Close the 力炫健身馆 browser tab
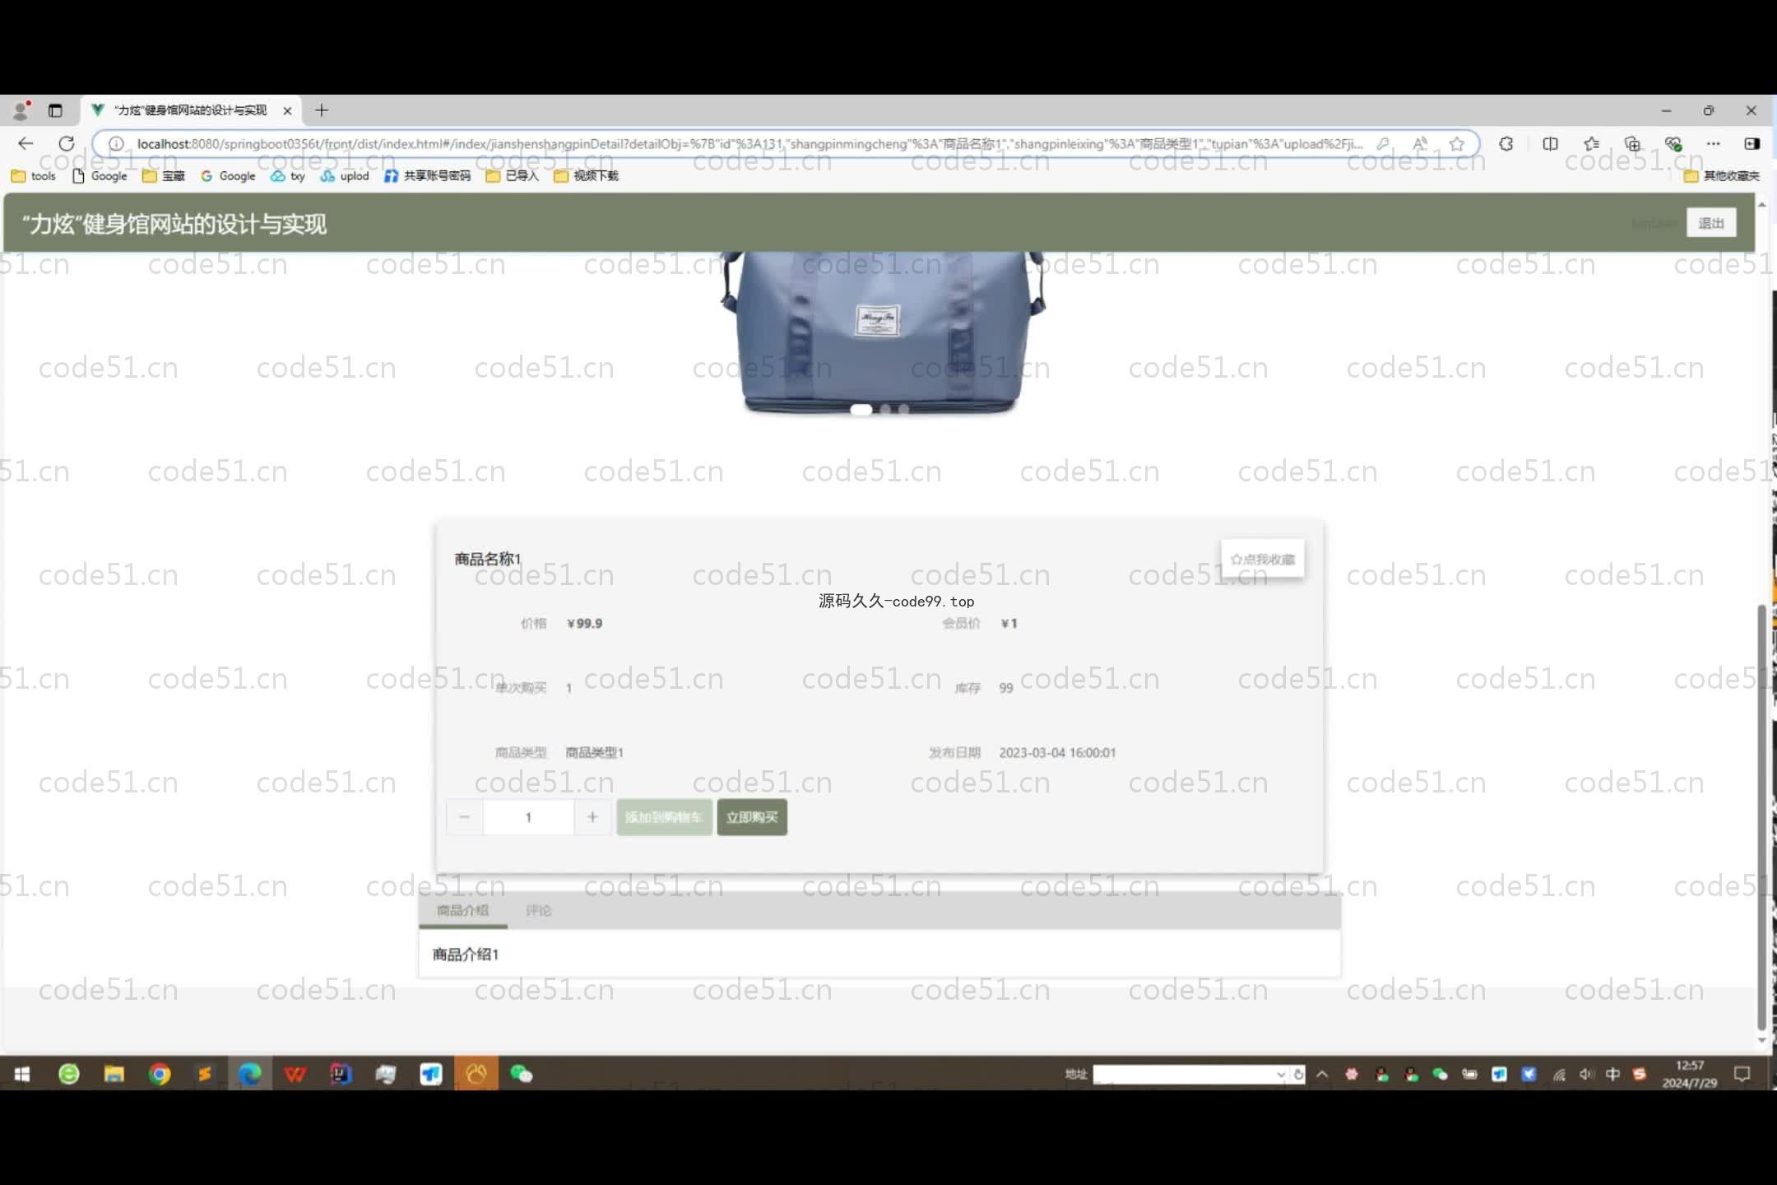The image size is (1777, 1185). coord(287,110)
